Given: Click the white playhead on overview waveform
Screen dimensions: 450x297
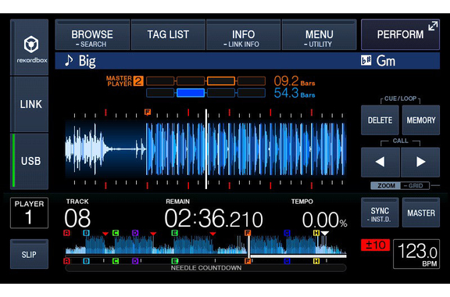Looking at the screenshot, I should [x=248, y=247].
